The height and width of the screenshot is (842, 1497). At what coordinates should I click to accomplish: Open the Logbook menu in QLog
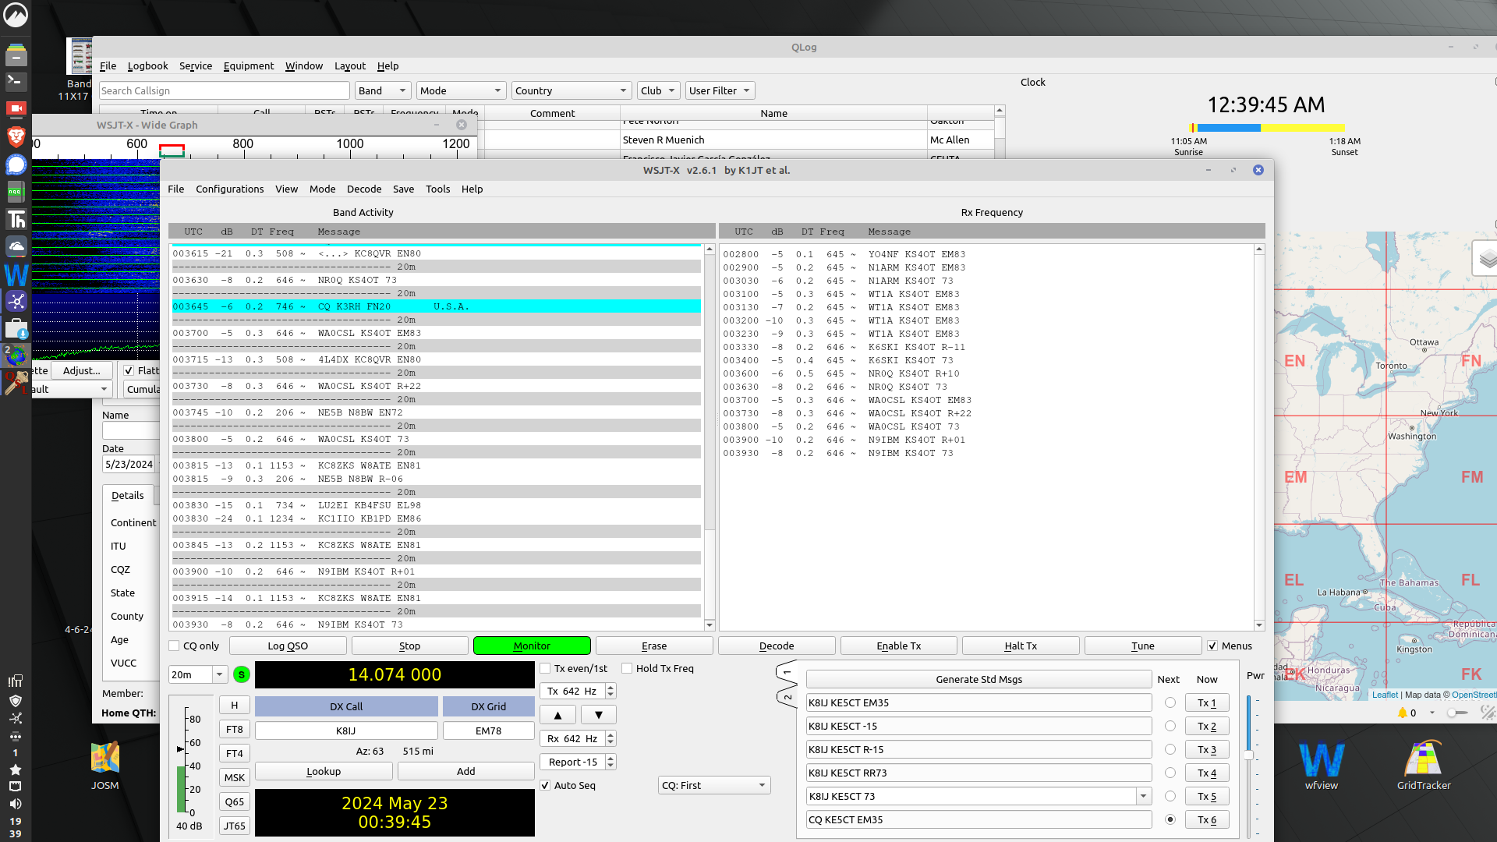(x=147, y=65)
